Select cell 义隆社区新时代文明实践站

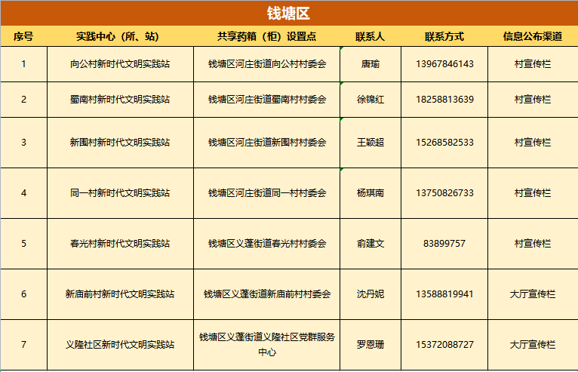pos(120,345)
